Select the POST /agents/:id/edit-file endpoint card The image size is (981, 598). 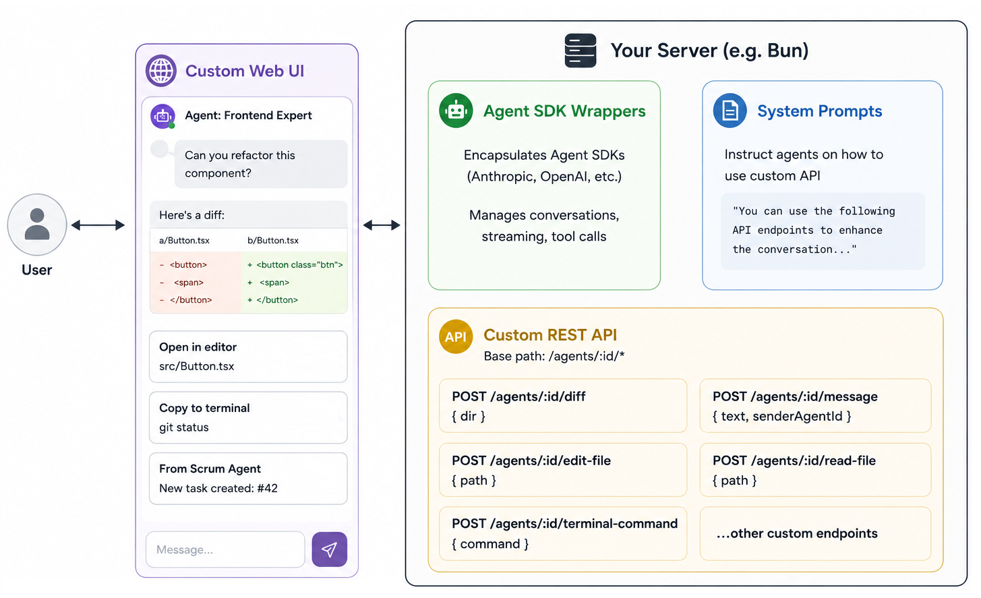[x=563, y=470]
